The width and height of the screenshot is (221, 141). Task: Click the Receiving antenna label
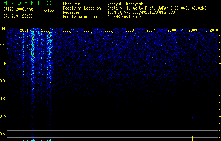pos(81,17)
